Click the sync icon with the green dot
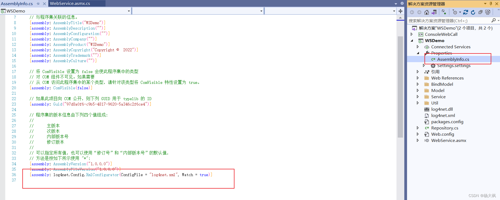This screenshot has width=500, height=200. point(444,12)
